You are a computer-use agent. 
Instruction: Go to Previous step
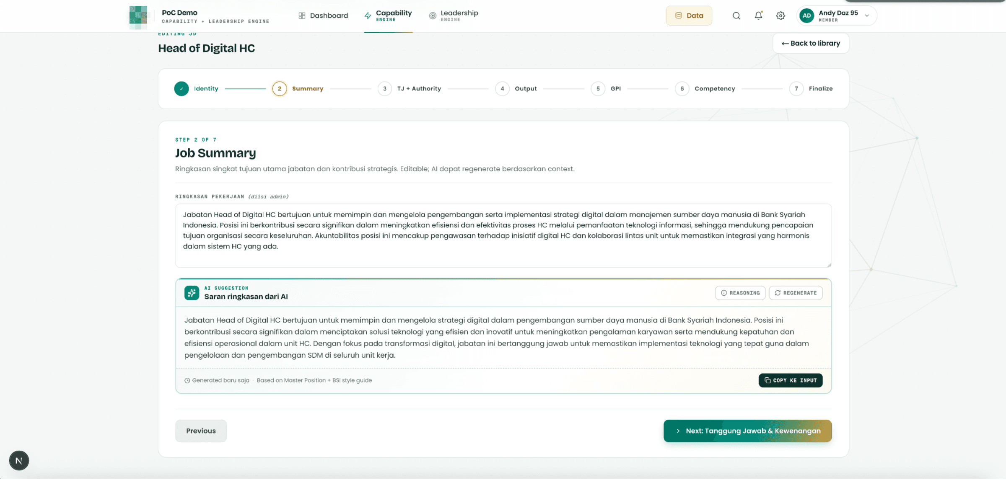point(201,431)
